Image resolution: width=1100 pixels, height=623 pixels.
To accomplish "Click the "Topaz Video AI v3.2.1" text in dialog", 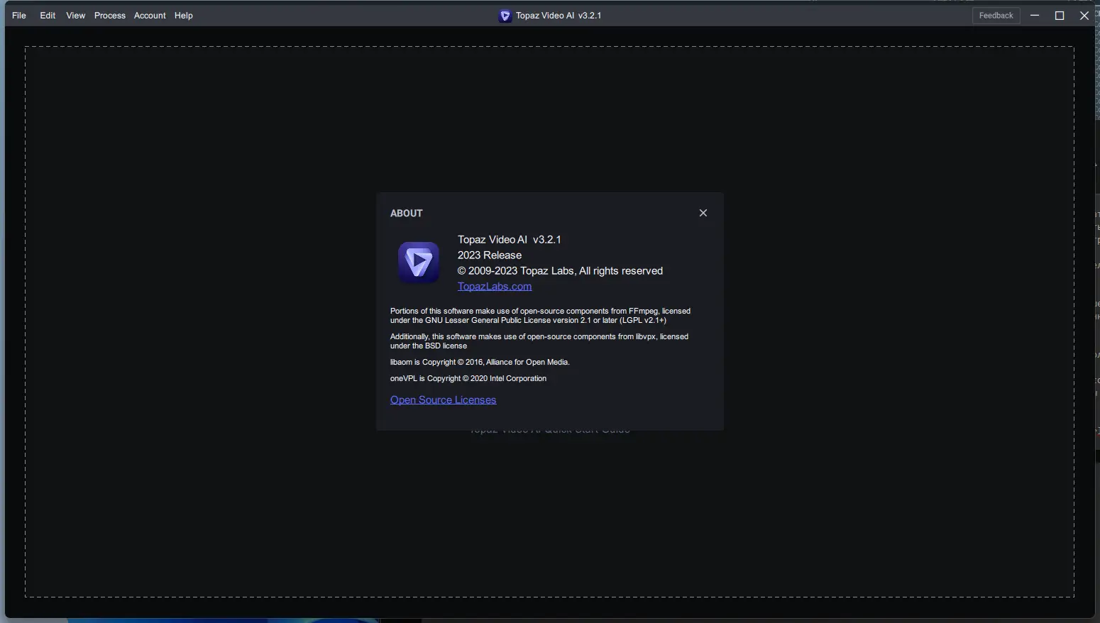I will 510,240.
